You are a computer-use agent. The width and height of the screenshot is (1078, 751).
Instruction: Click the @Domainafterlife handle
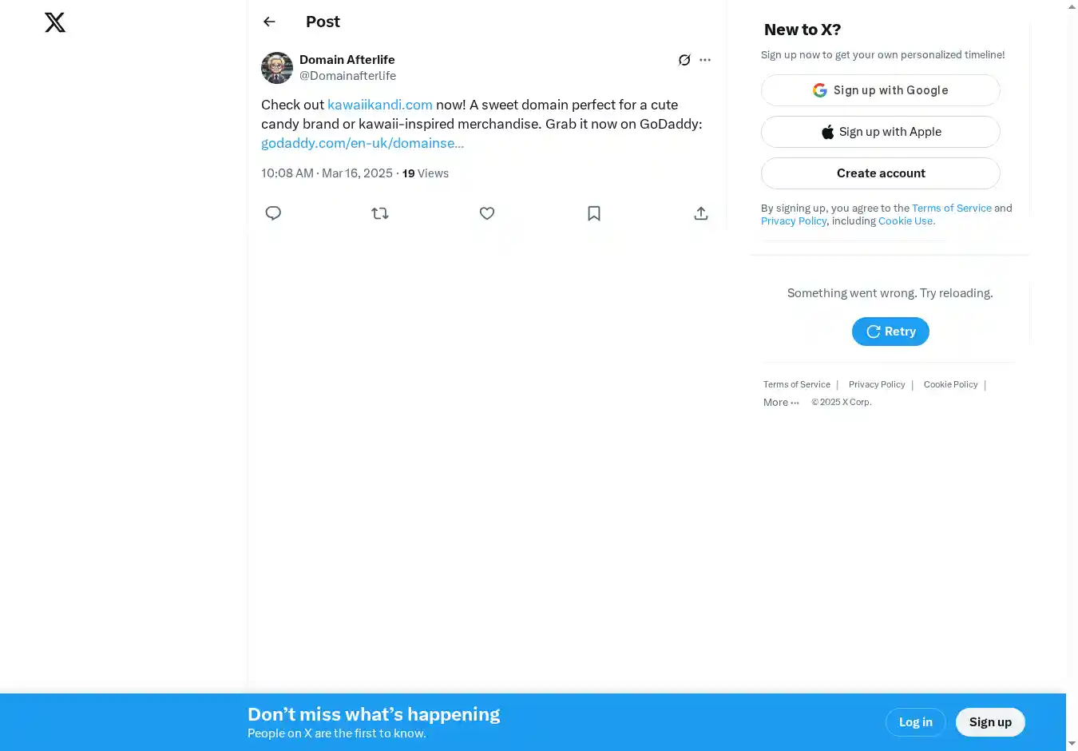347,76
